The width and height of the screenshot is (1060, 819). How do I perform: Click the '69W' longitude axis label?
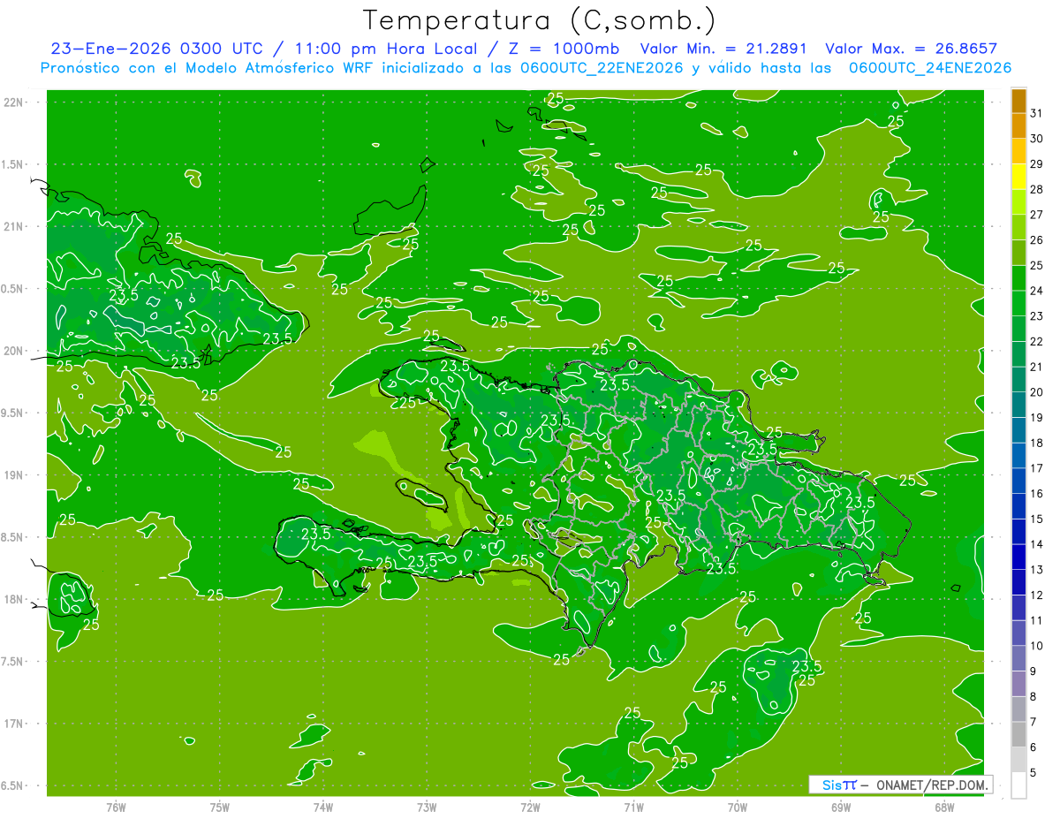(841, 808)
